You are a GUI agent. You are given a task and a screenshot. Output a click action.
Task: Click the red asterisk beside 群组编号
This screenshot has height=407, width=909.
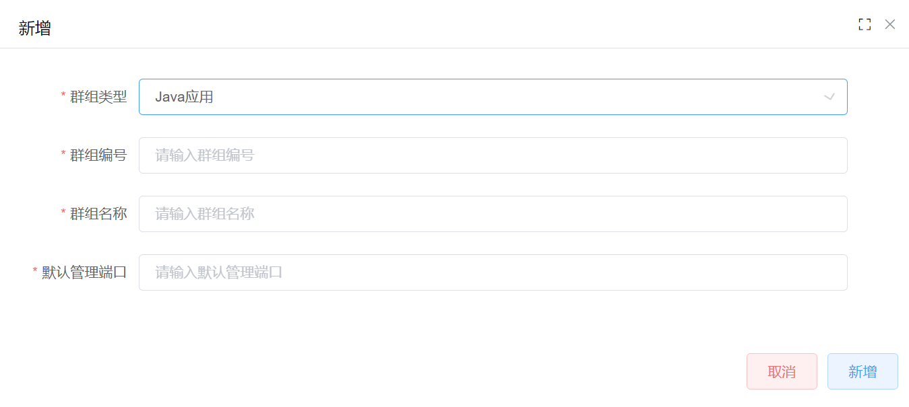pos(63,155)
